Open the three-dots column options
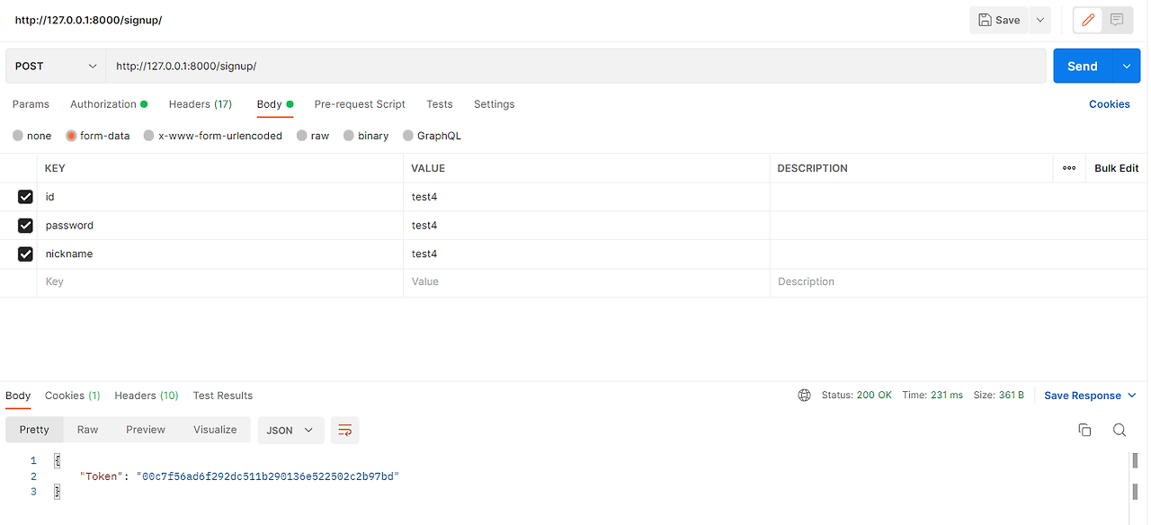This screenshot has height=525, width=1151. (1069, 168)
